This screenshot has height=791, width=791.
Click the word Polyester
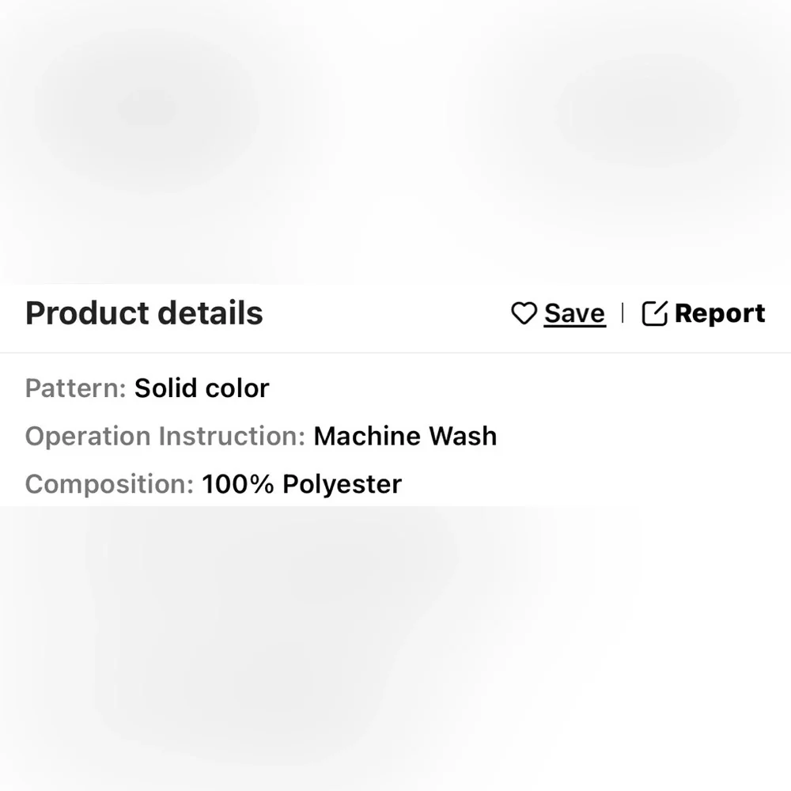tap(342, 484)
